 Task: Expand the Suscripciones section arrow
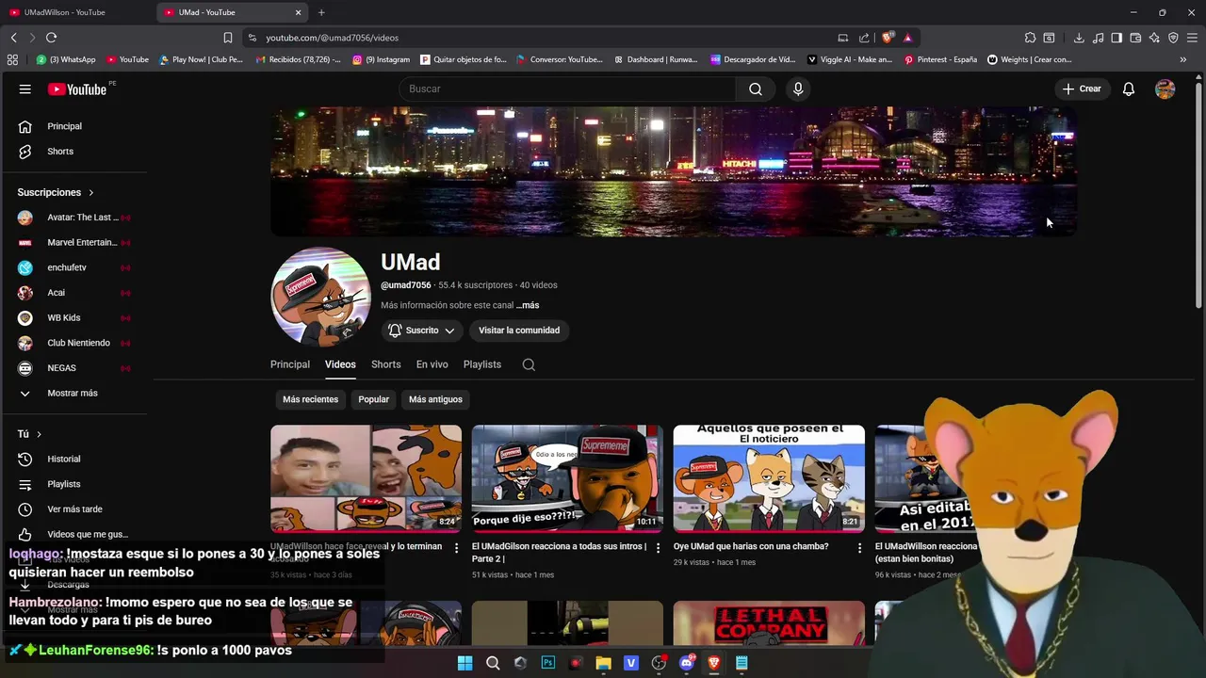point(91,192)
